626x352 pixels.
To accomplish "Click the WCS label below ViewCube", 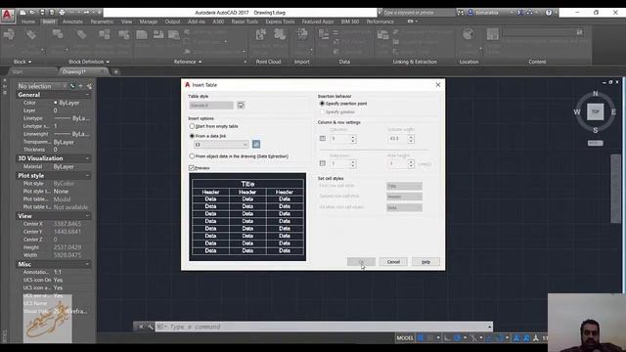I will (595, 143).
